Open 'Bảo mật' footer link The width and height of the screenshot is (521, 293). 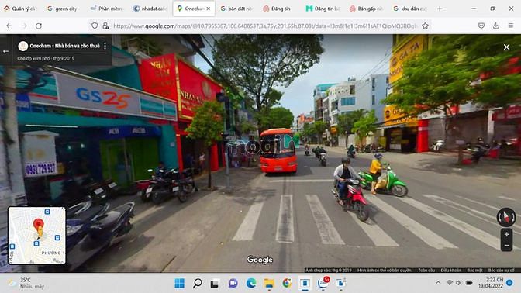point(474,270)
